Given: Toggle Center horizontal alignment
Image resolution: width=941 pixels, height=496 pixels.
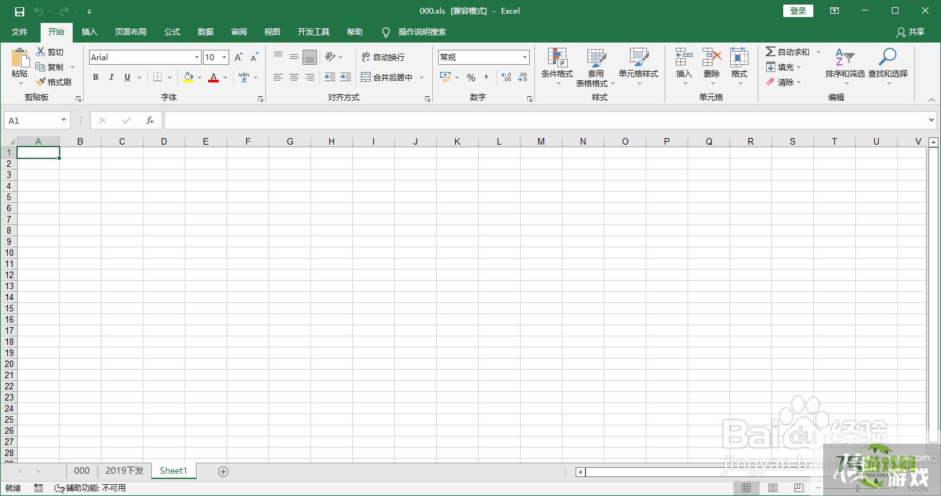Looking at the screenshot, I should click(294, 77).
